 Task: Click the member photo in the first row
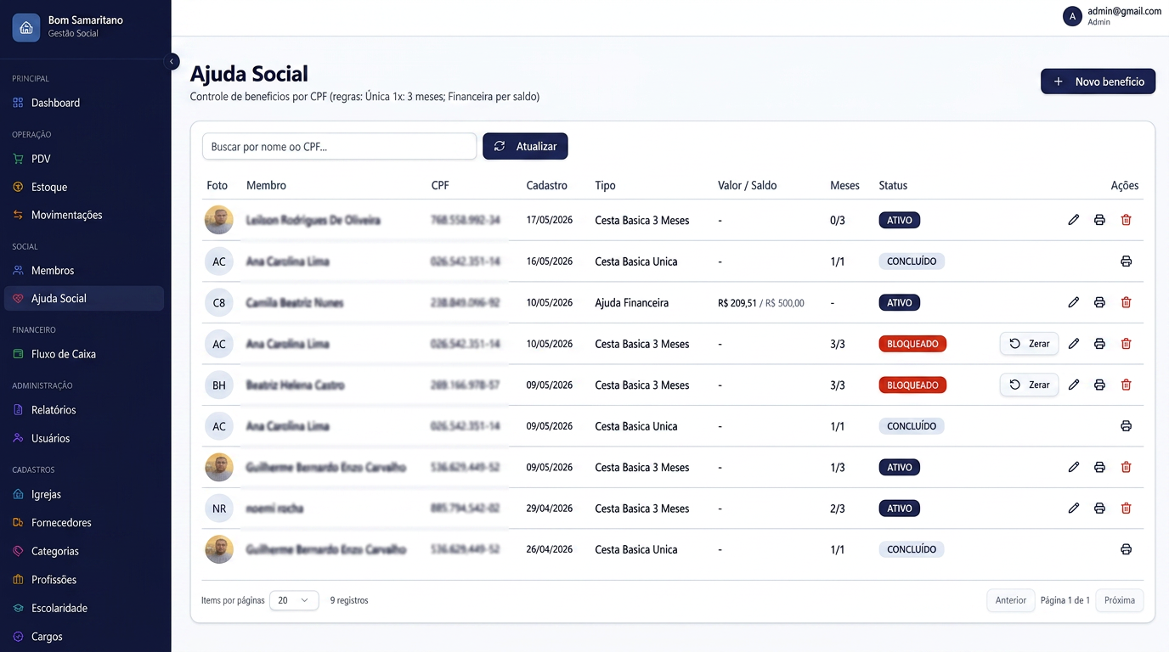coord(219,220)
